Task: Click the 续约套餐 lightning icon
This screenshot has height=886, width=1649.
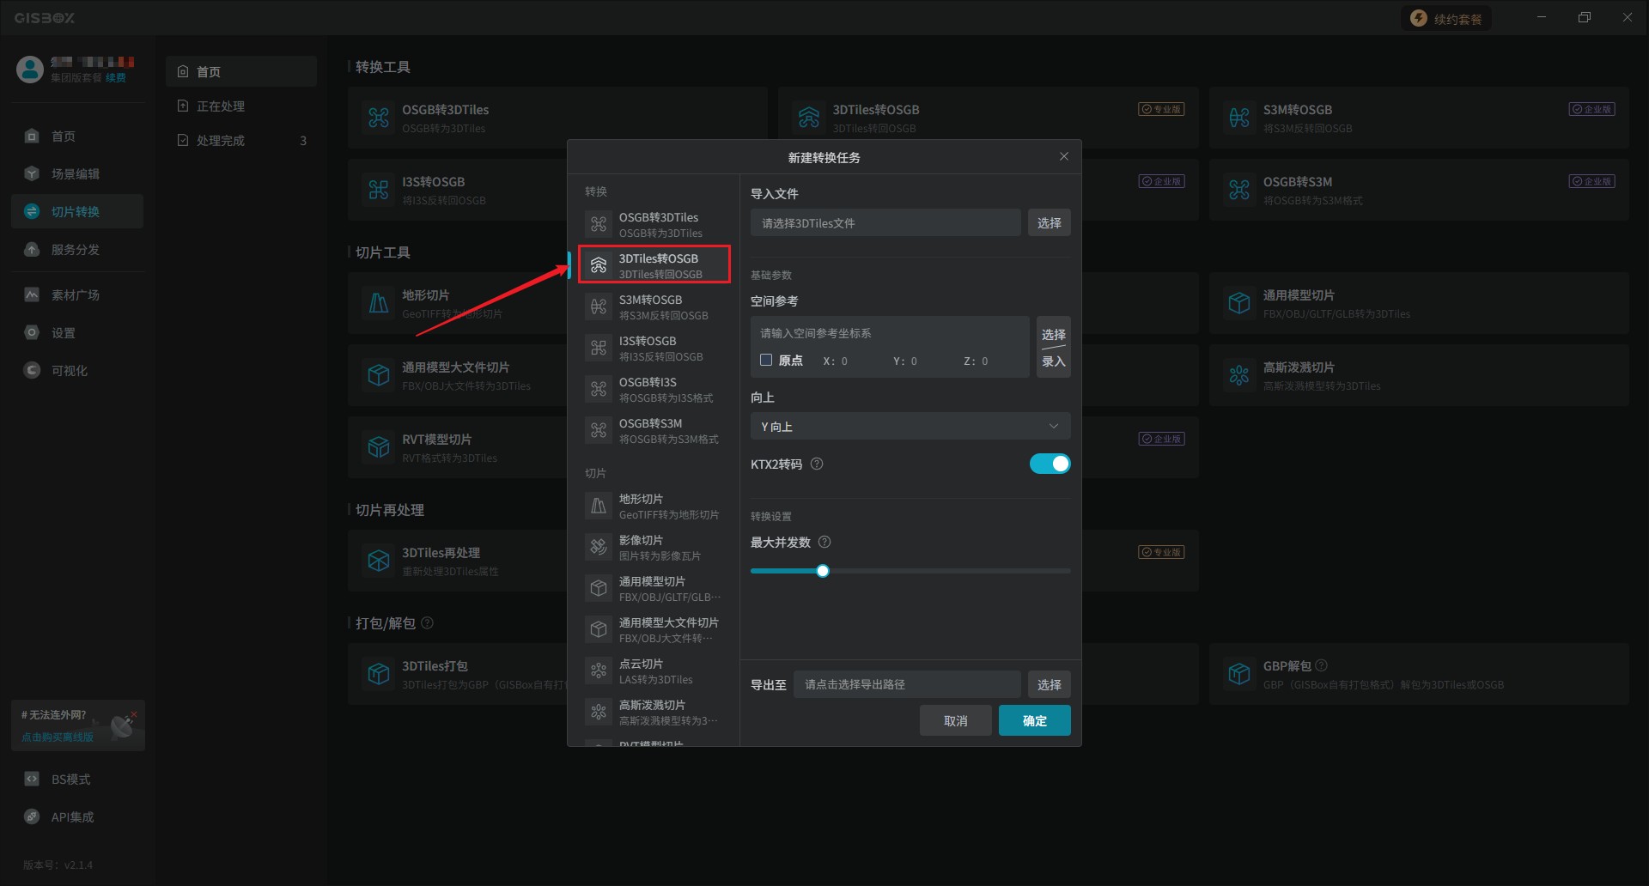Action: pyautogui.click(x=1419, y=19)
